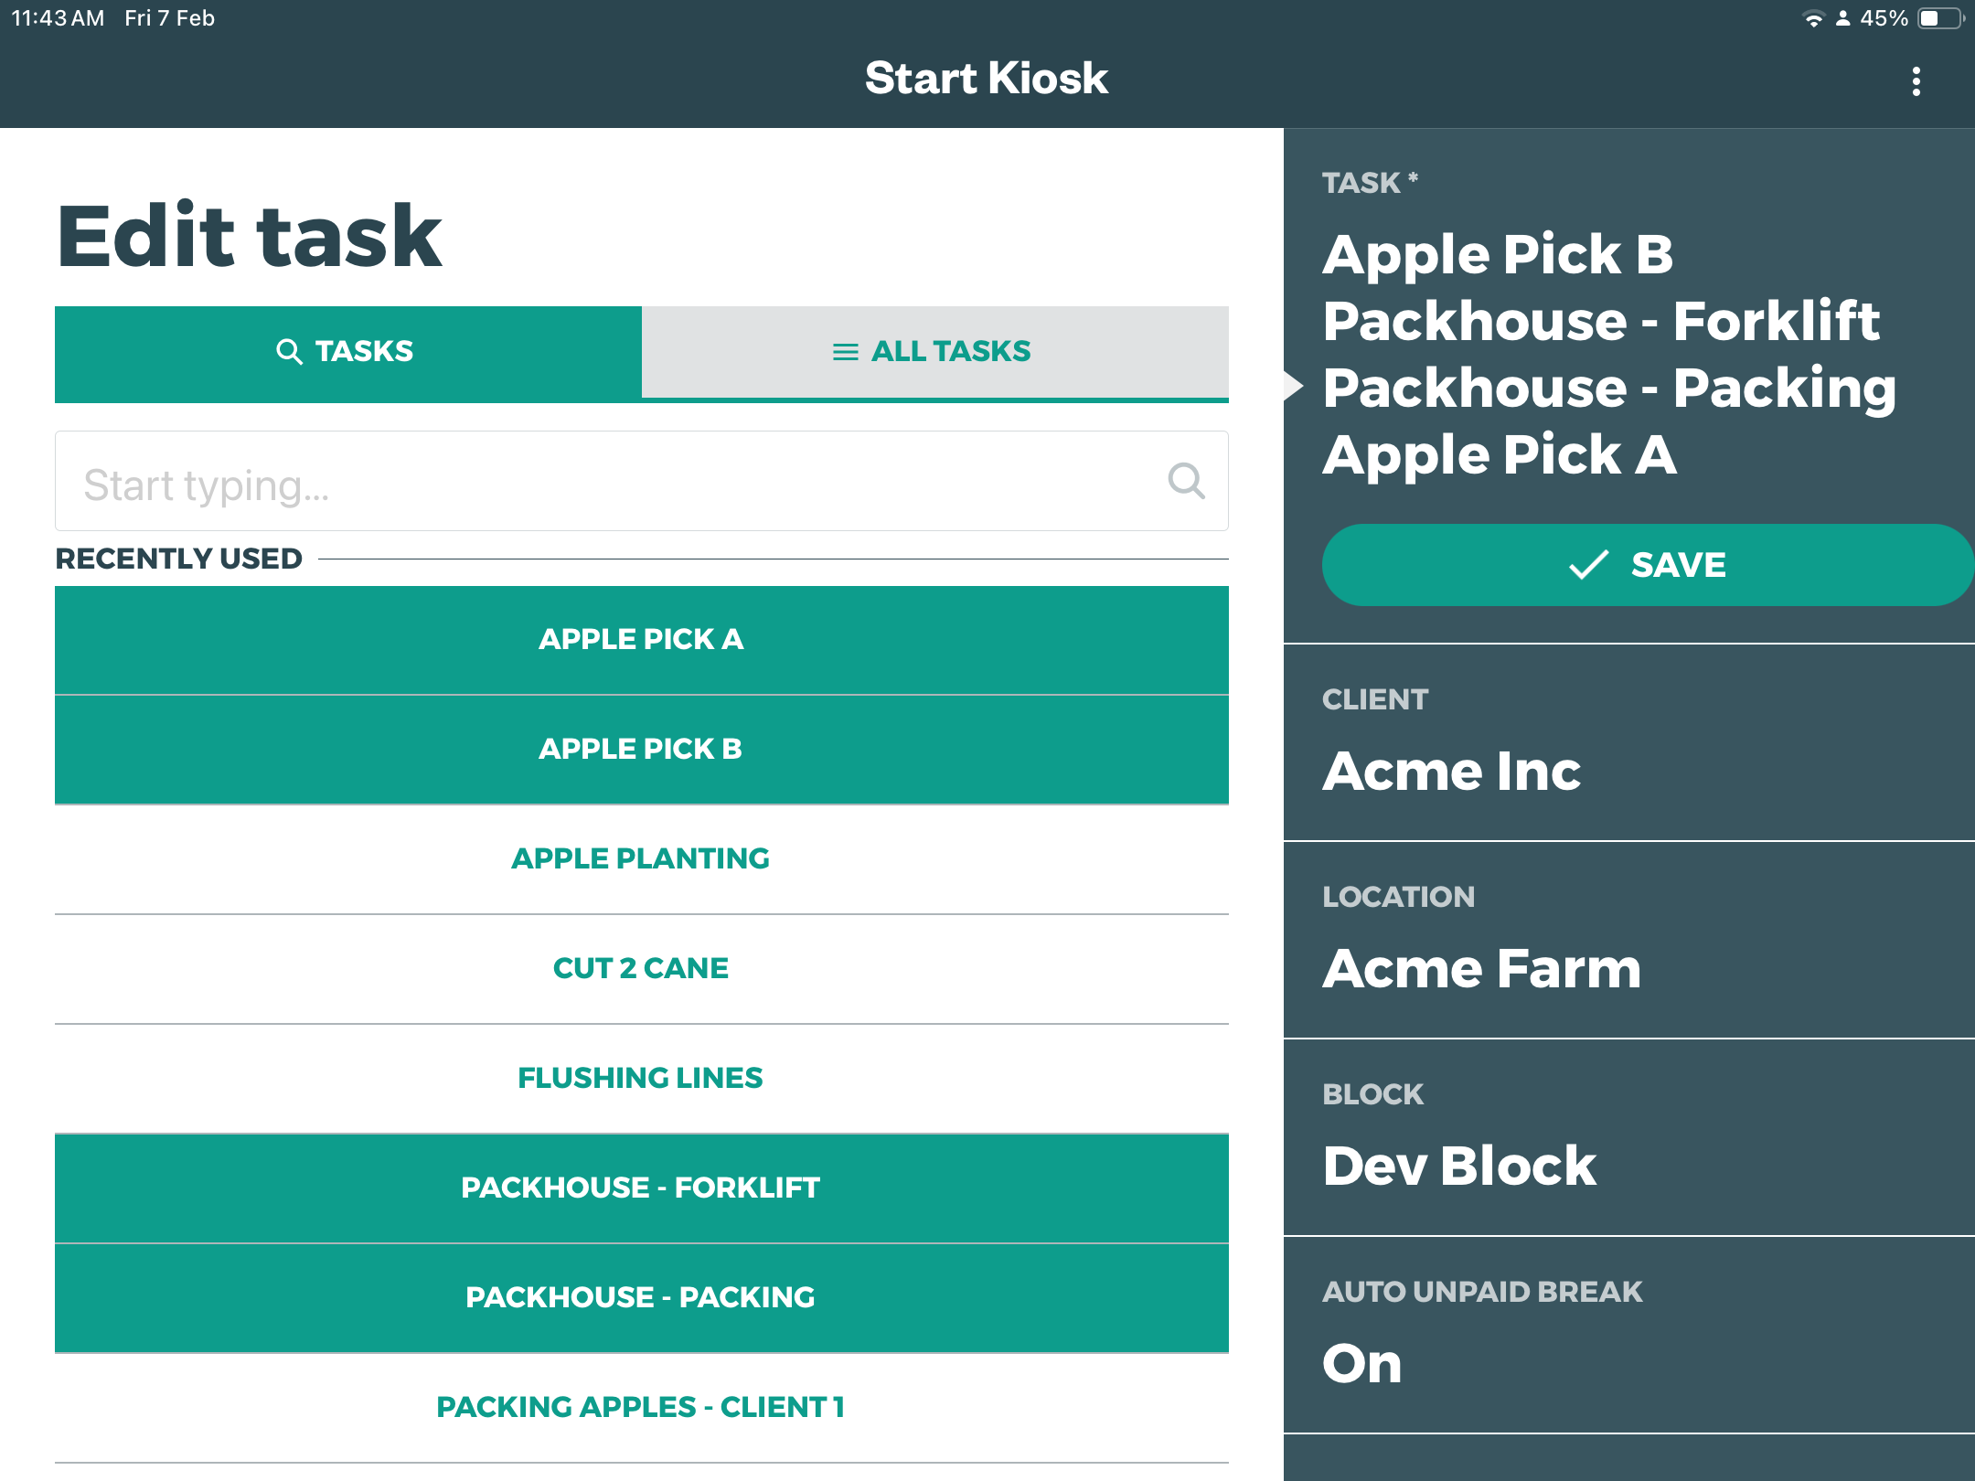Choose the Flushing Lines task

pyautogui.click(x=641, y=1079)
